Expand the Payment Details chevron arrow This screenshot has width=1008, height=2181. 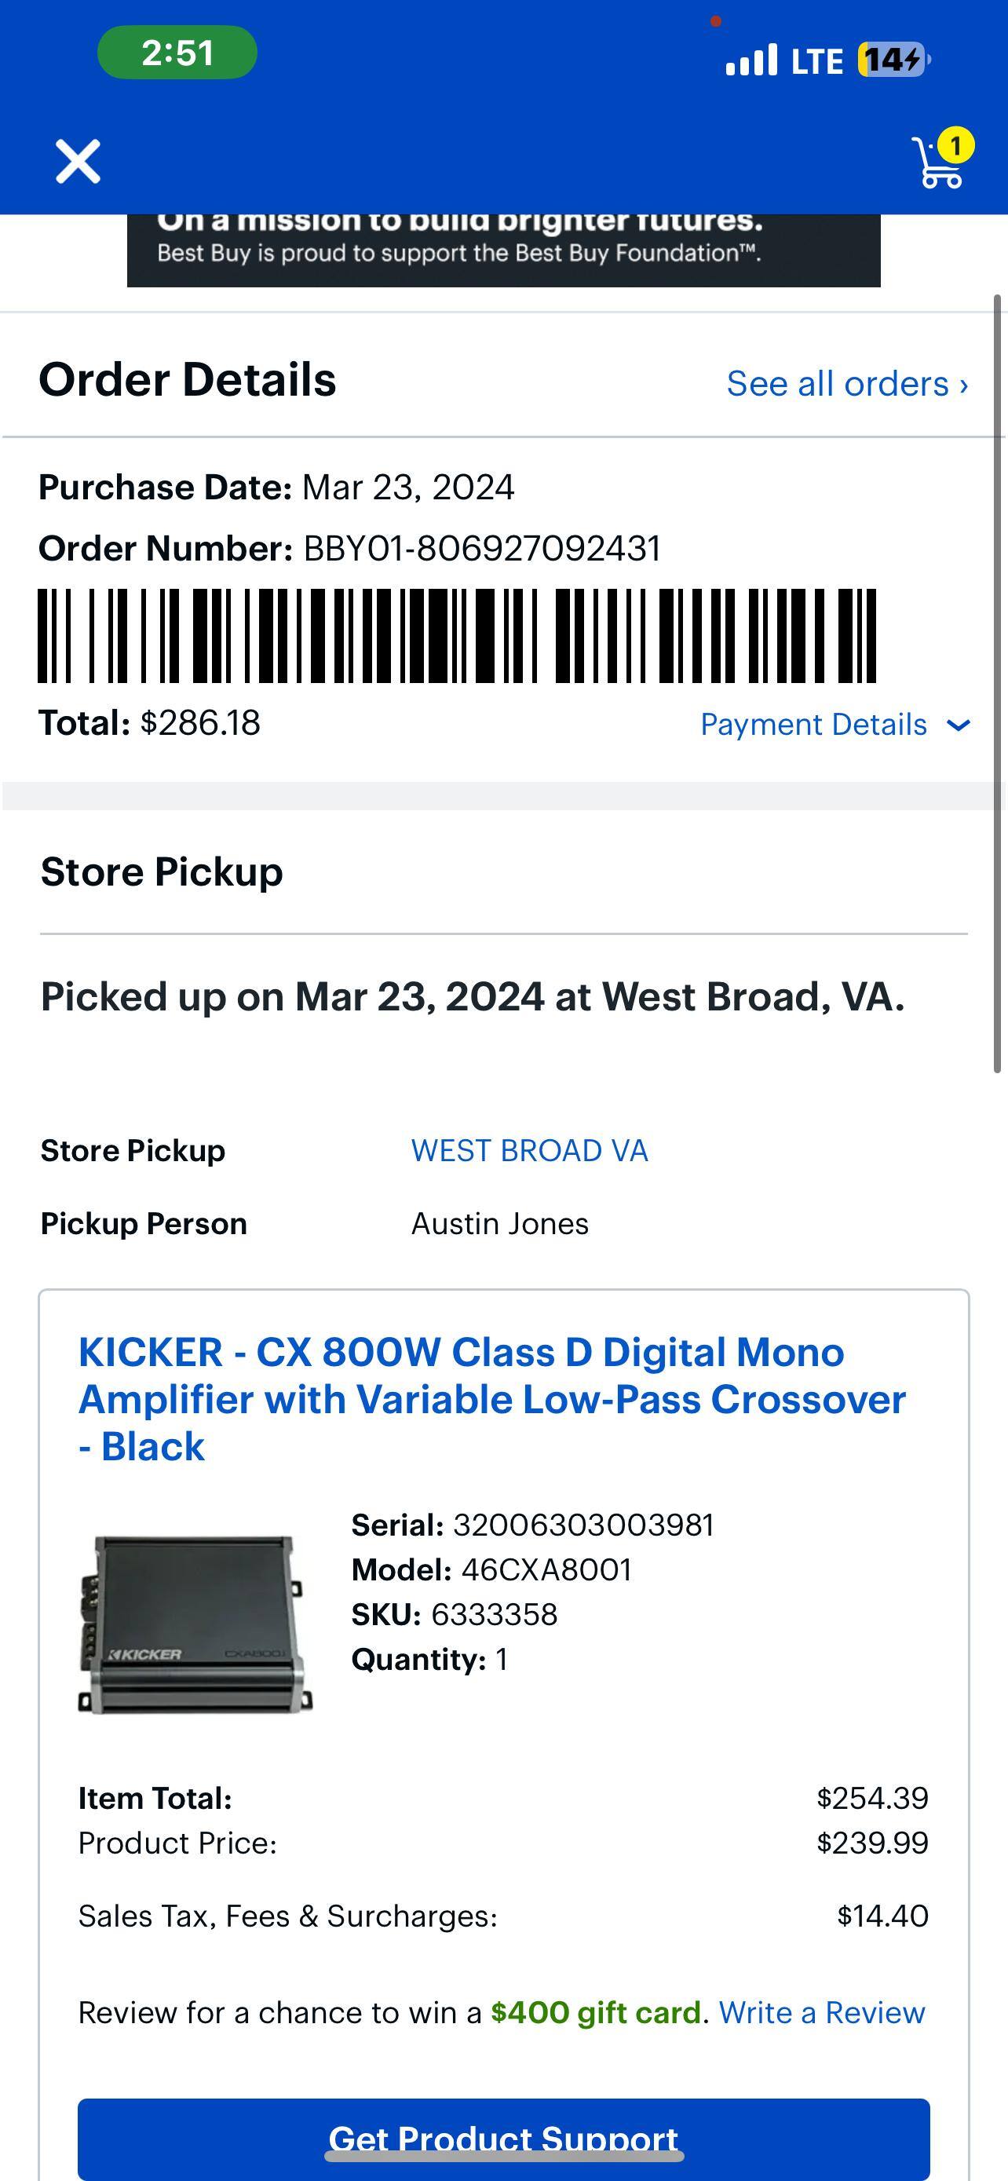coord(958,725)
